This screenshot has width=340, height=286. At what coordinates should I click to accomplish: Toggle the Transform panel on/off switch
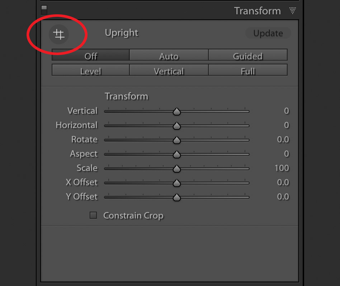tap(44, 9)
